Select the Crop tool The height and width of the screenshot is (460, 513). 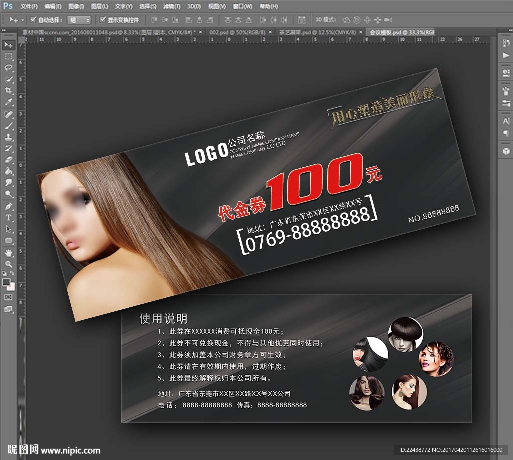click(x=8, y=91)
